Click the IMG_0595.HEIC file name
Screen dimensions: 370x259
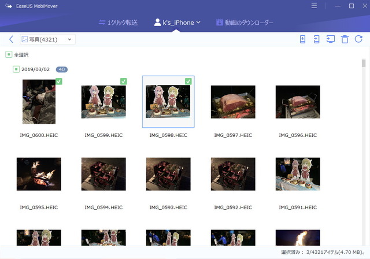(x=39, y=208)
